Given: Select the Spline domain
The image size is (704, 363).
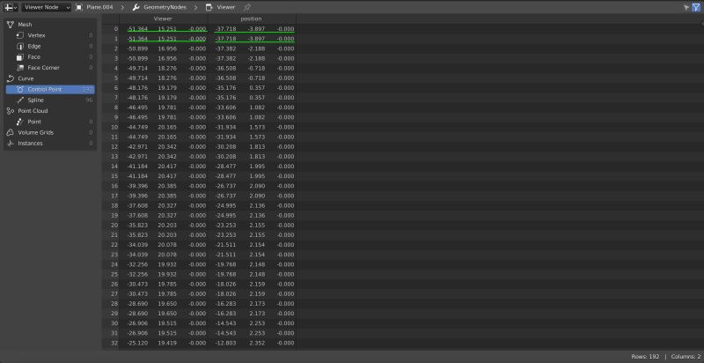Looking at the screenshot, I should click(x=50, y=100).
